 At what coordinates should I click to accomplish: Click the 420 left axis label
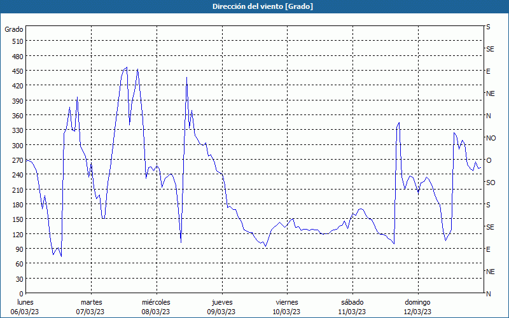coord(18,86)
